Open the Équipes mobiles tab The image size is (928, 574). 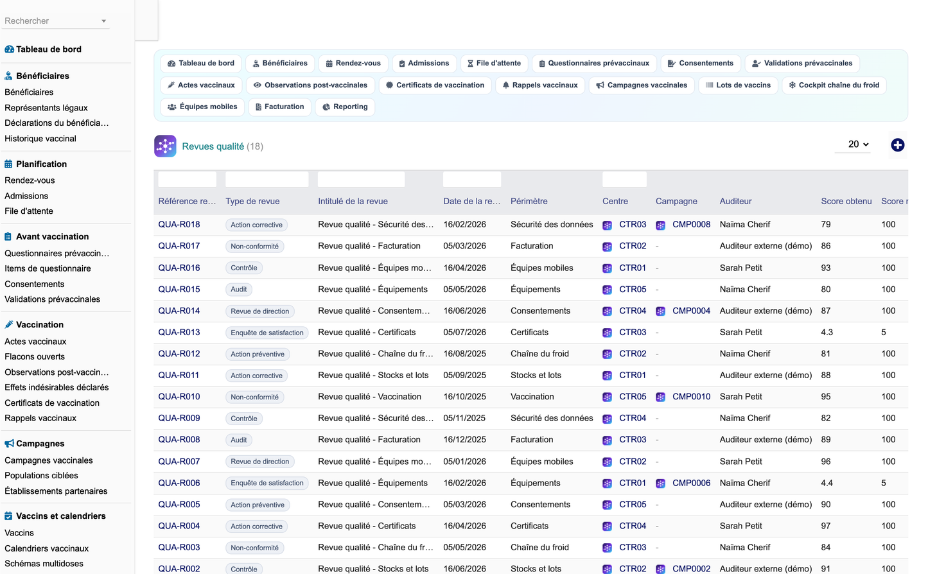(x=202, y=107)
